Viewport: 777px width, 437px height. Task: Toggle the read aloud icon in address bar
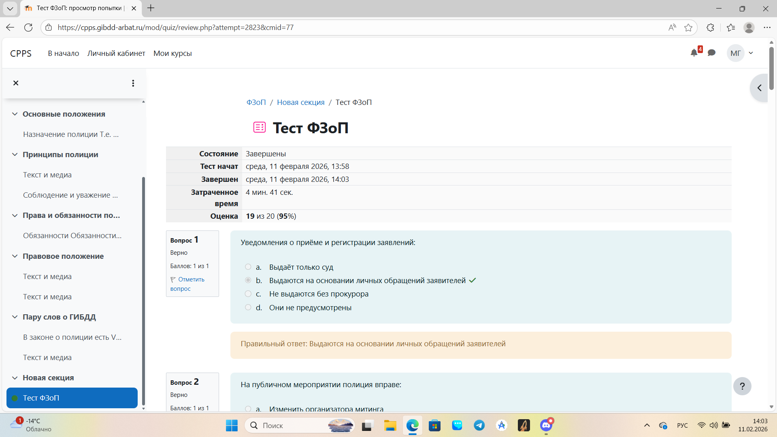tap(672, 28)
